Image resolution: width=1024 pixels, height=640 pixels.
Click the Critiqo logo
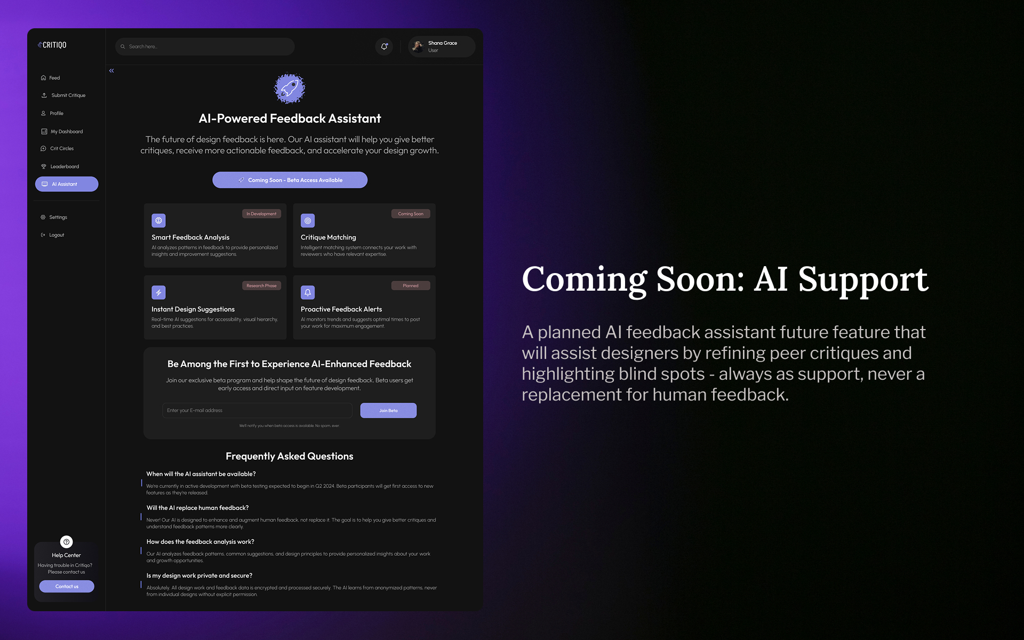[x=52, y=45]
